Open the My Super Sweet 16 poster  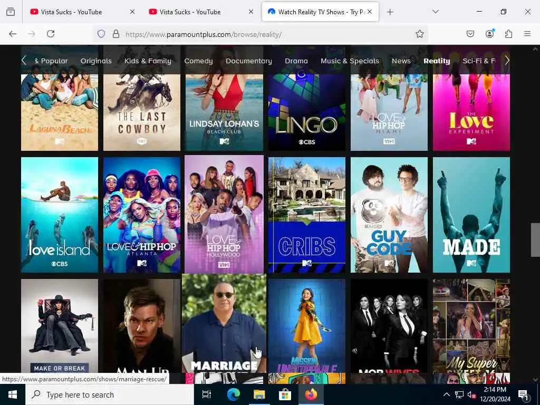(471, 326)
